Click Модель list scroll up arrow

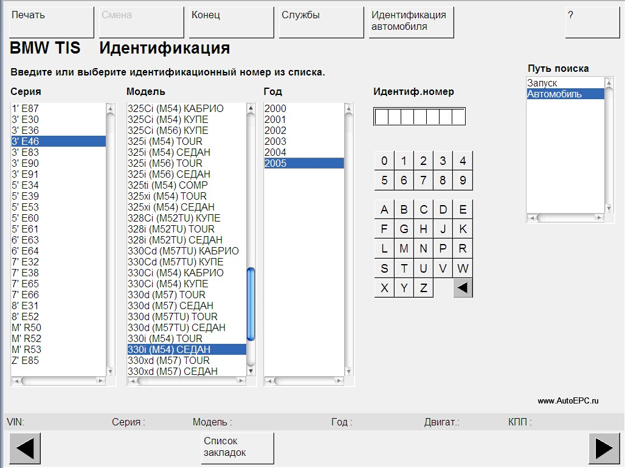click(250, 108)
